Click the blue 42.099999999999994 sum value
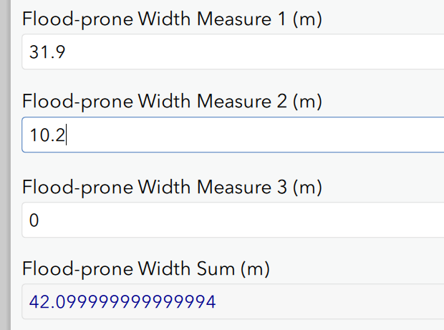This screenshot has height=330, width=444. 122,302
